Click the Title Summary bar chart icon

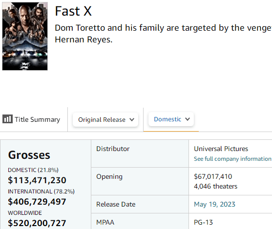pos(7,119)
